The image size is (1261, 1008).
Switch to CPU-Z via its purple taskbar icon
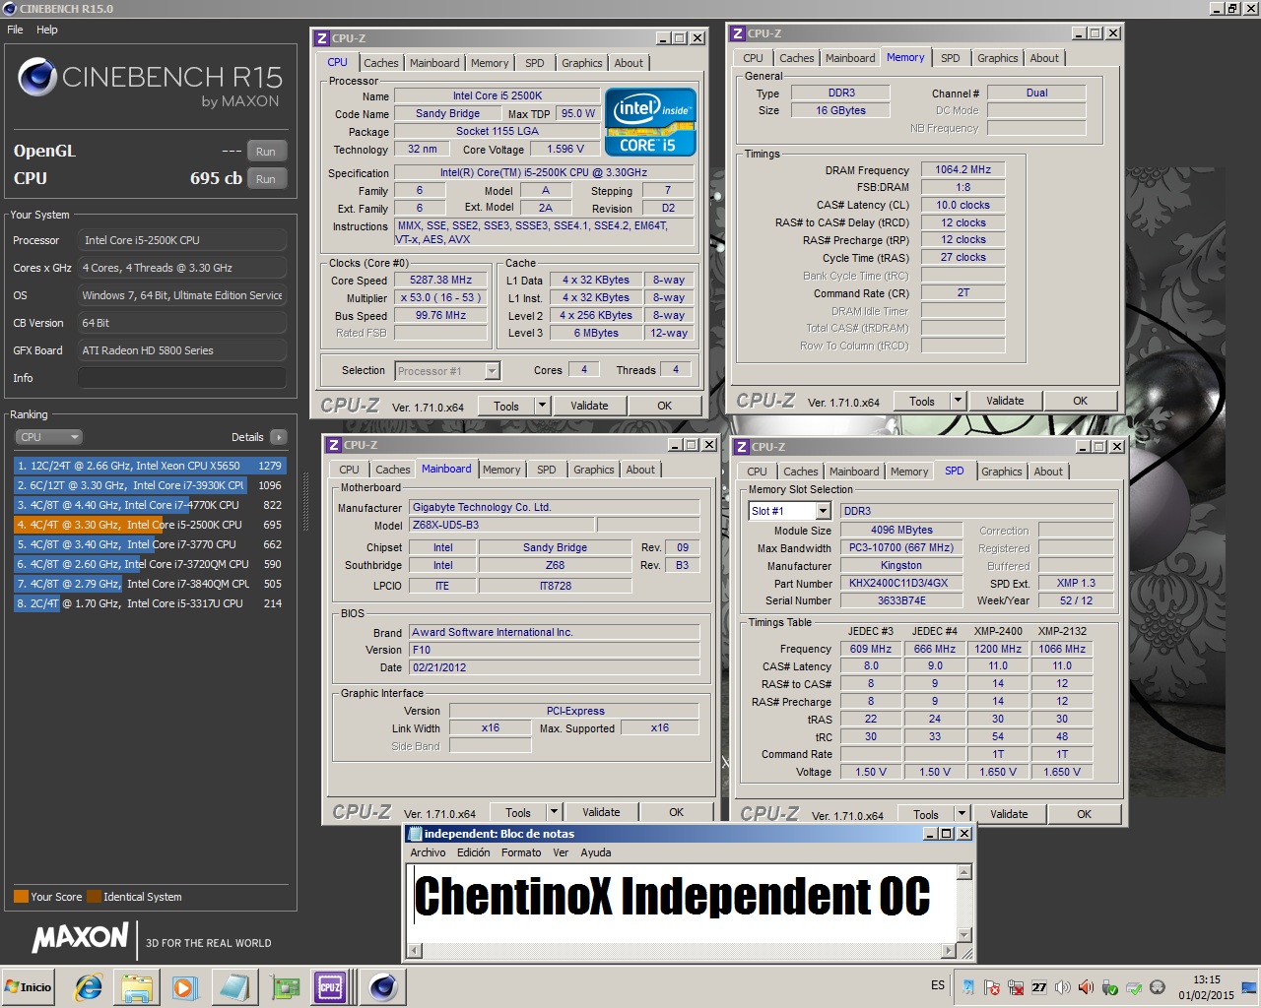329,987
